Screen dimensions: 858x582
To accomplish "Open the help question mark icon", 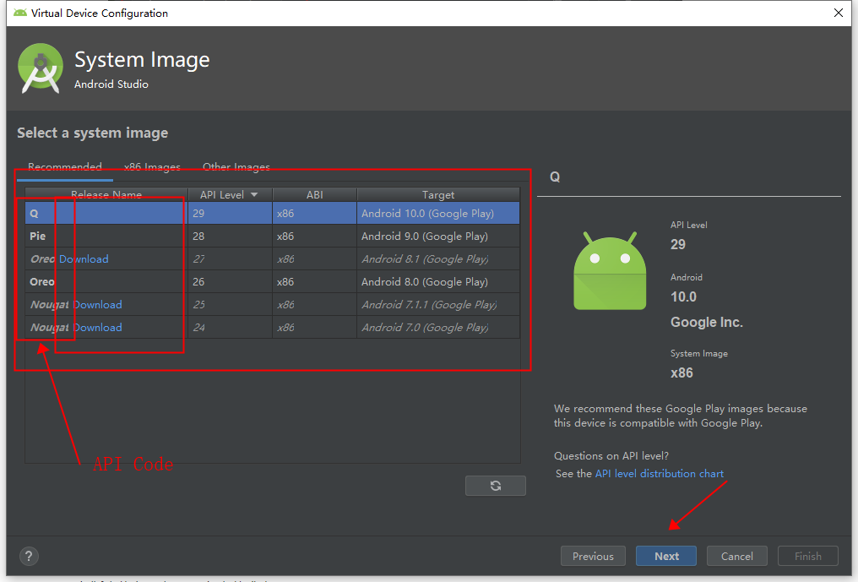I will coord(29,557).
